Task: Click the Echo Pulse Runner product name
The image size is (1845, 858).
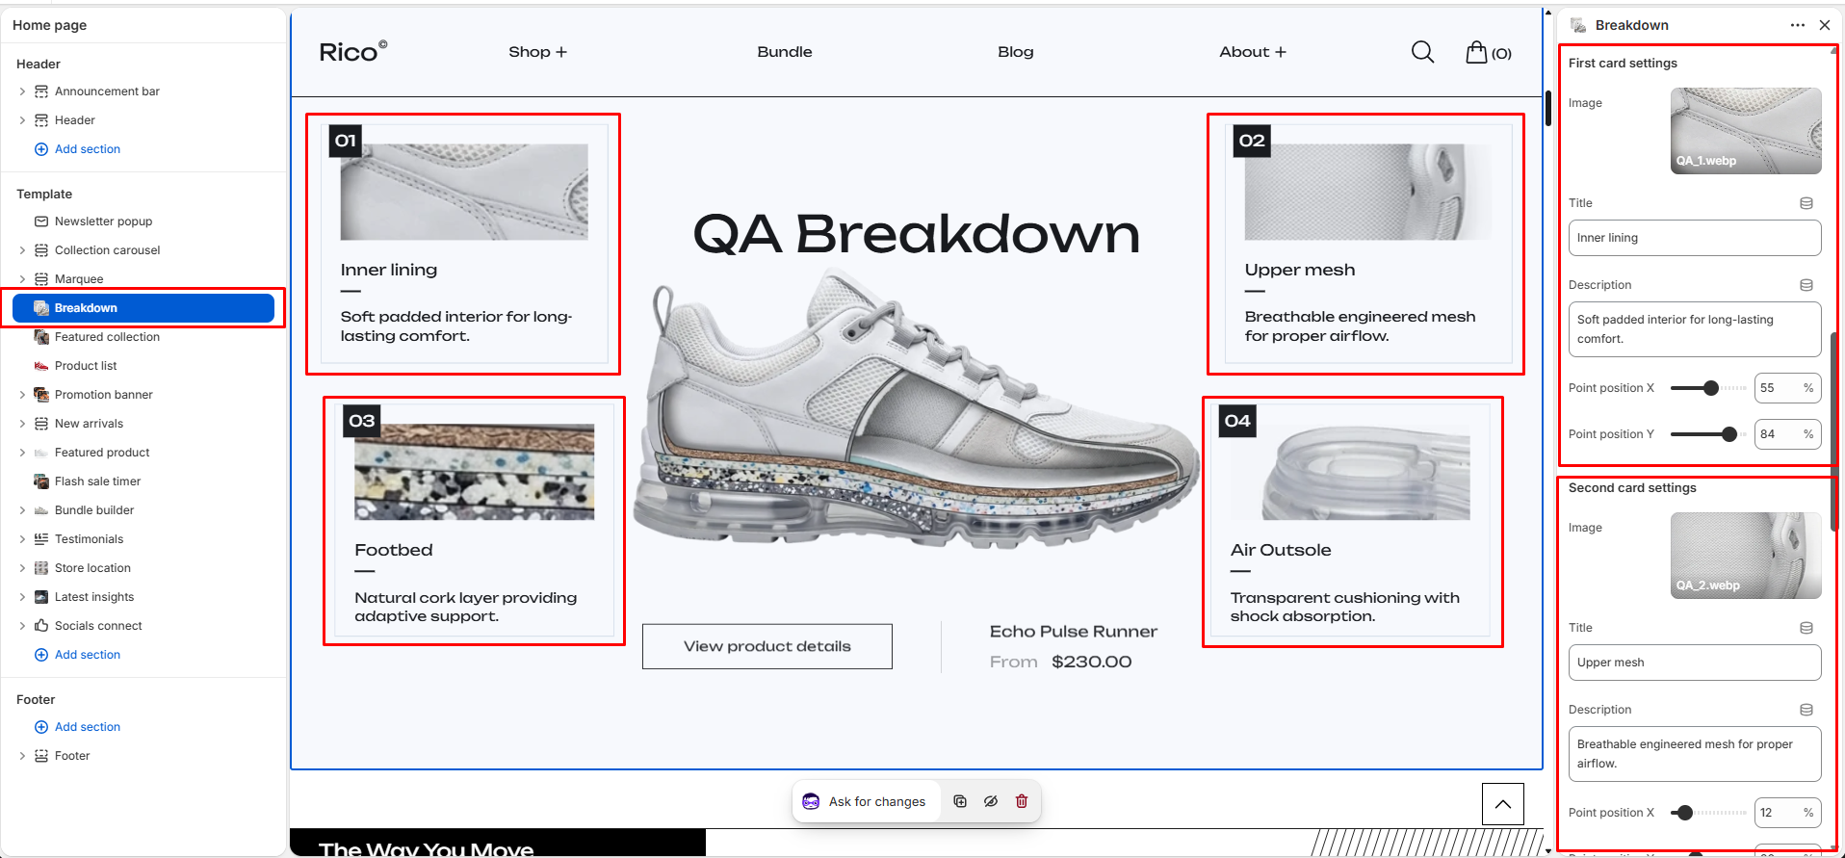Action: coord(1074,632)
